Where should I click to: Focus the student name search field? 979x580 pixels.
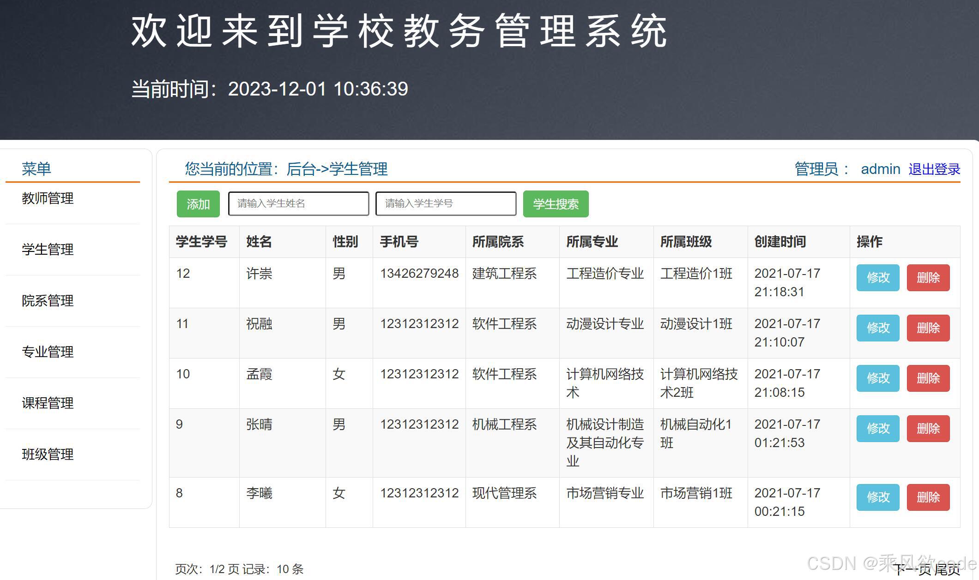pos(298,204)
